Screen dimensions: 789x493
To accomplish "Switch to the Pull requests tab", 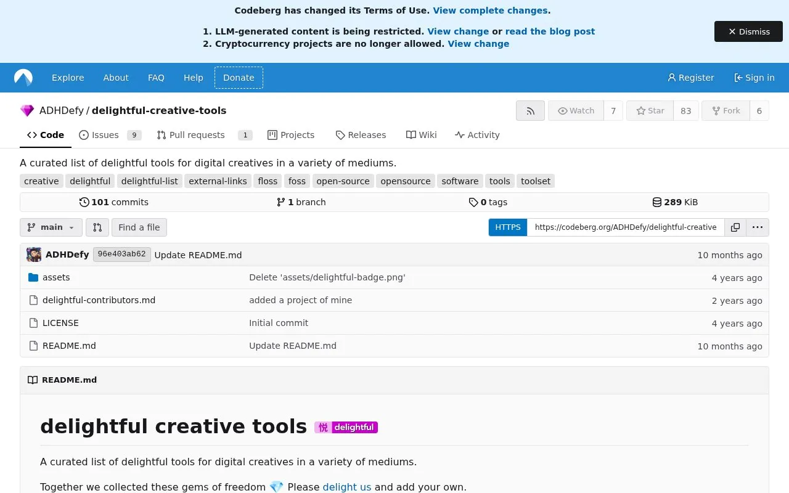I will click(205, 135).
